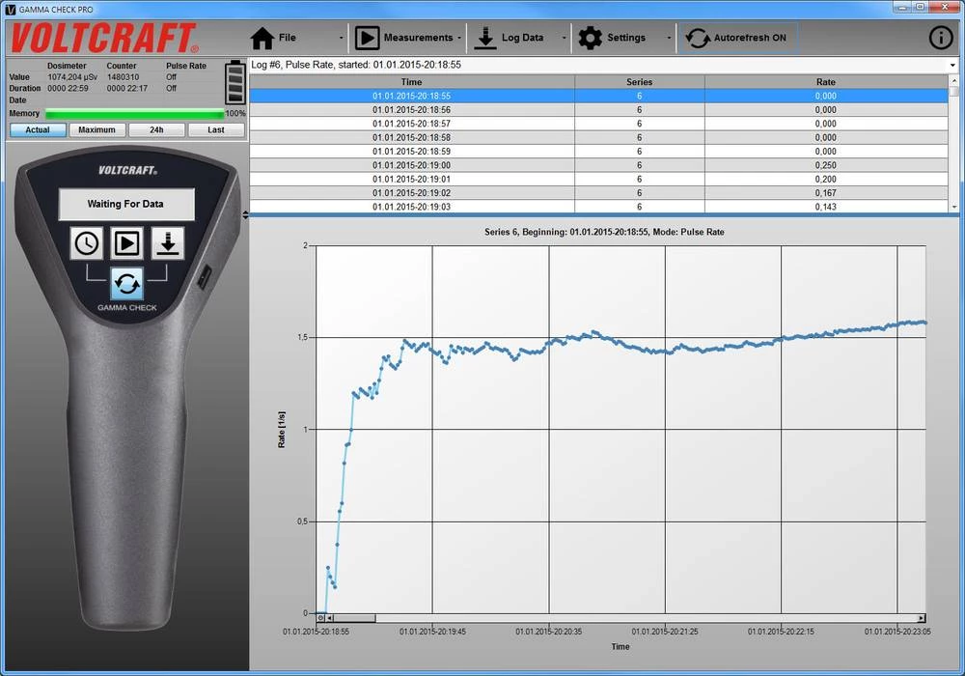The width and height of the screenshot is (965, 676).
Task: Click the info icon at top right
Action: click(x=940, y=38)
